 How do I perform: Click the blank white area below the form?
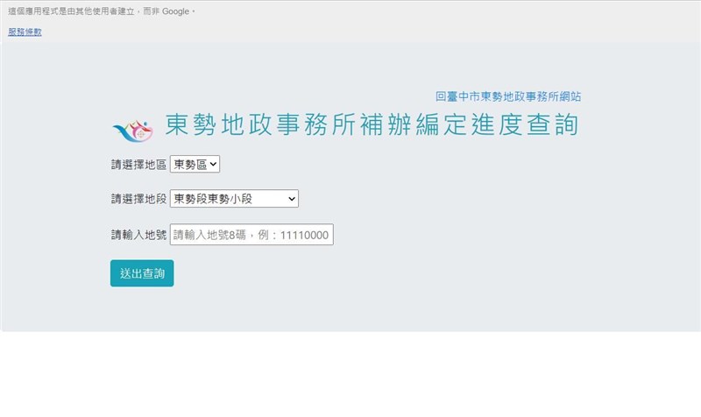[x=350, y=375]
